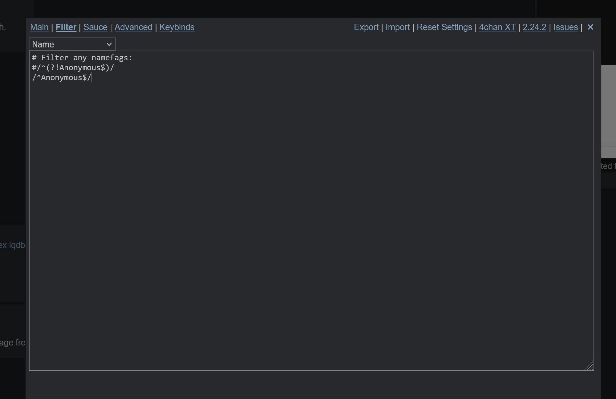
Task: Click the Import settings link
Action: pyautogui.click(x=397, y=27)
